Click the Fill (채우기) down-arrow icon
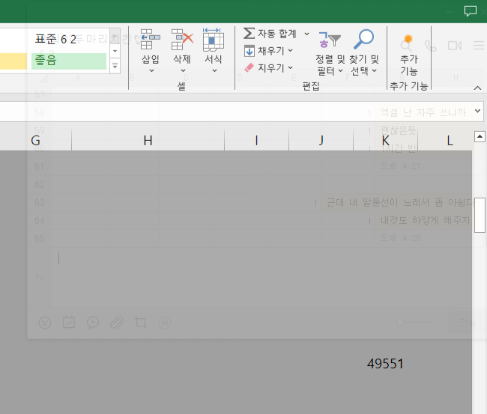 tap(249, 51)
